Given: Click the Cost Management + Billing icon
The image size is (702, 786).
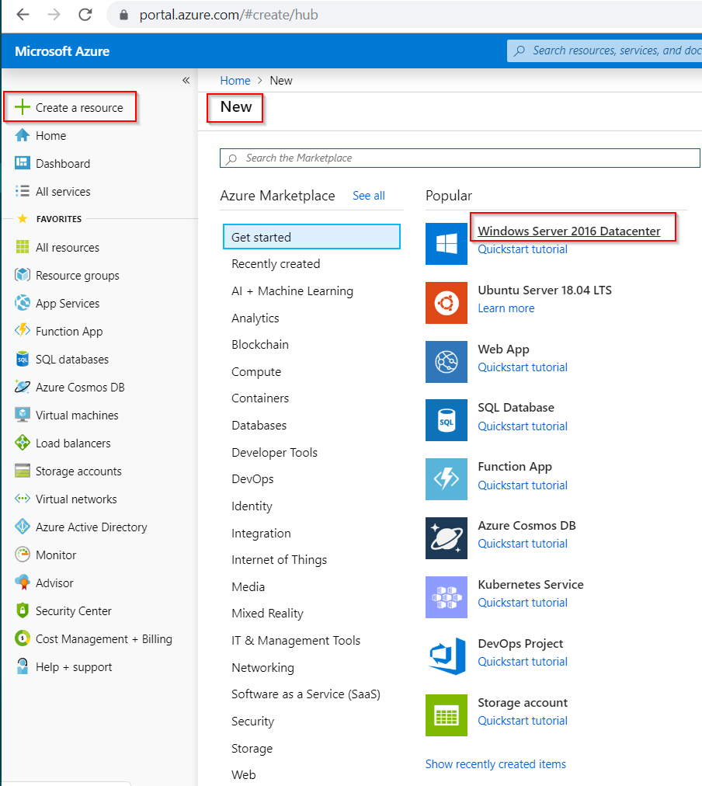Looking at the screenshot, I should pyautogui.click(x=22, y=638).
